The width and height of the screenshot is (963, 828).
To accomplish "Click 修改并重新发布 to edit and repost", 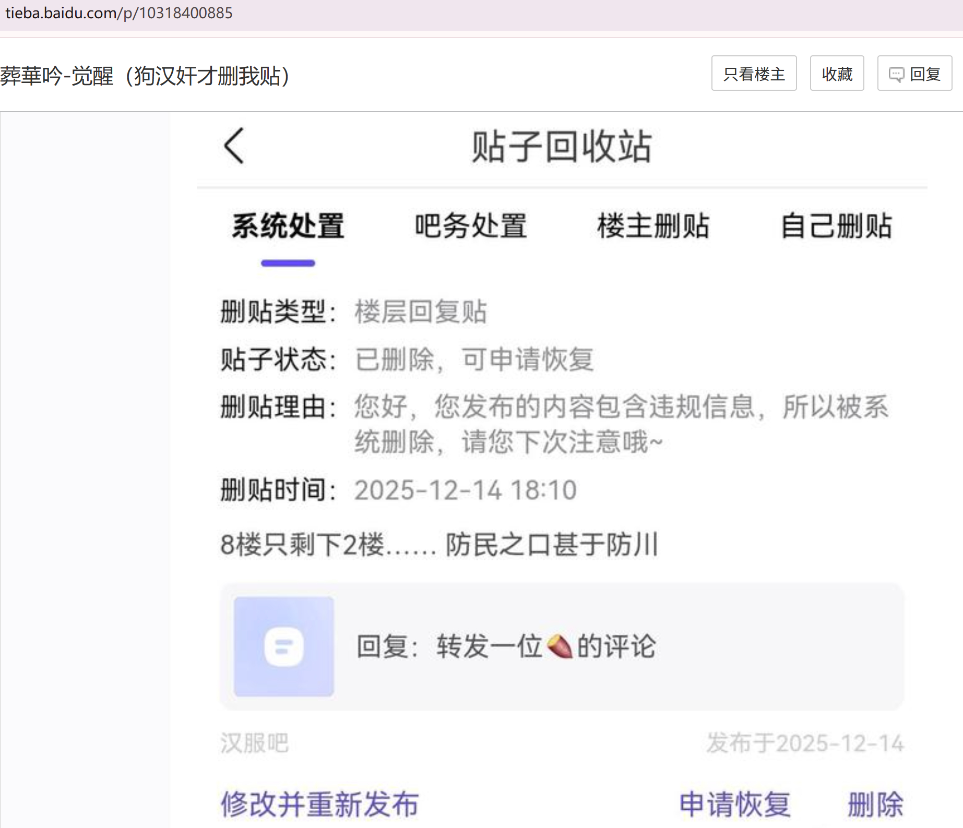I will coord(319,803).
